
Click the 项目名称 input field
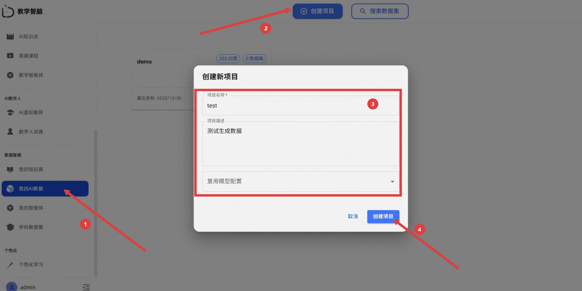coord(301,105)
